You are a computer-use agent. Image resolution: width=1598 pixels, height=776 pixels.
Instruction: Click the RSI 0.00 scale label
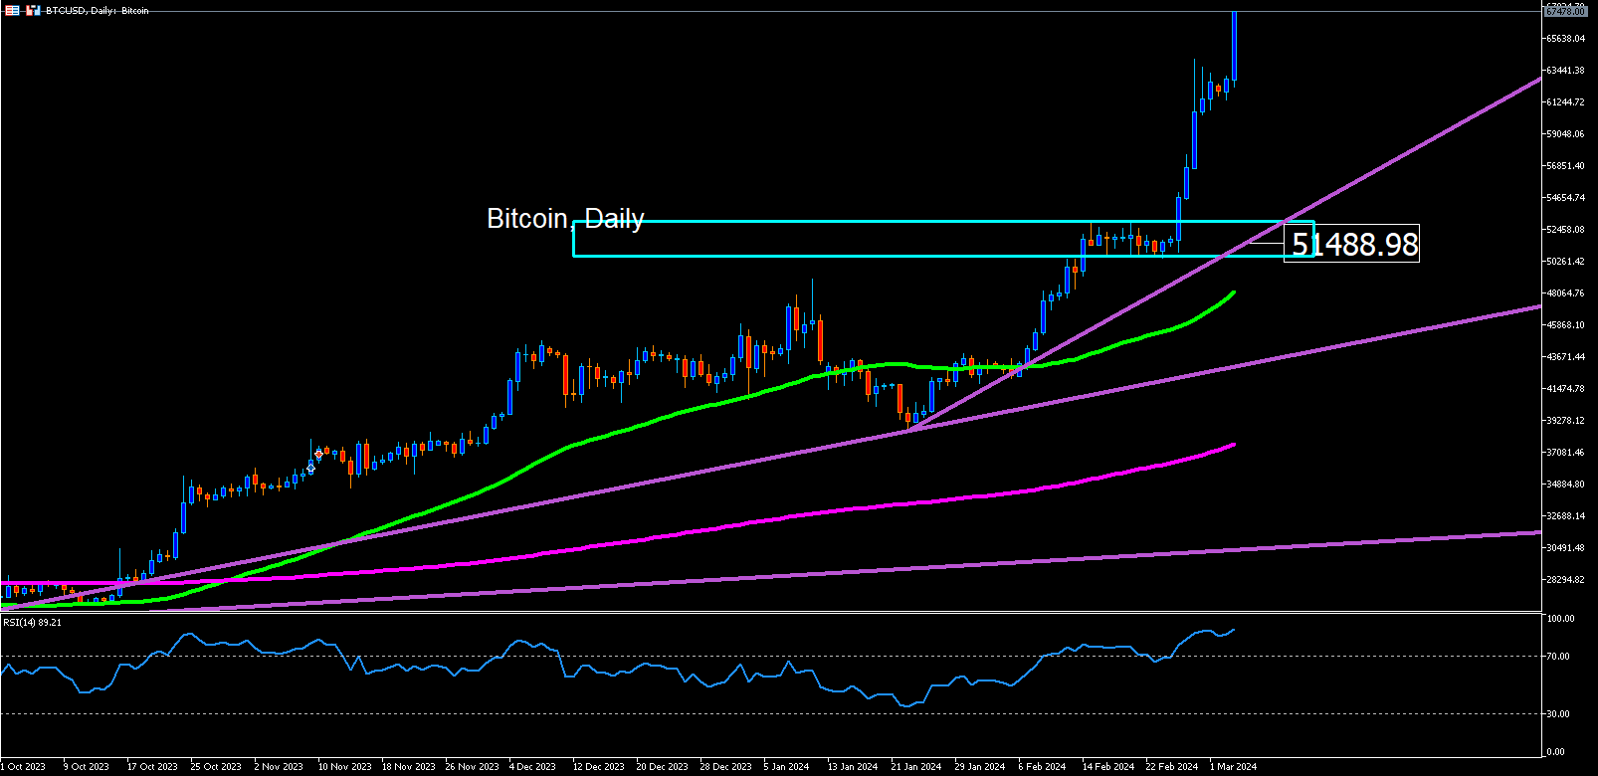pos(1557,752)
